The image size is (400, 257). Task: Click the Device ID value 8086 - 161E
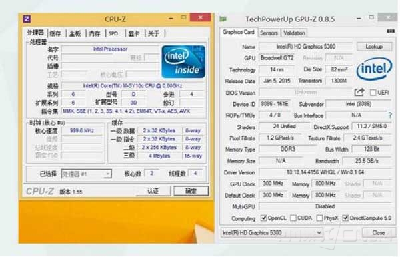(275, 104)
